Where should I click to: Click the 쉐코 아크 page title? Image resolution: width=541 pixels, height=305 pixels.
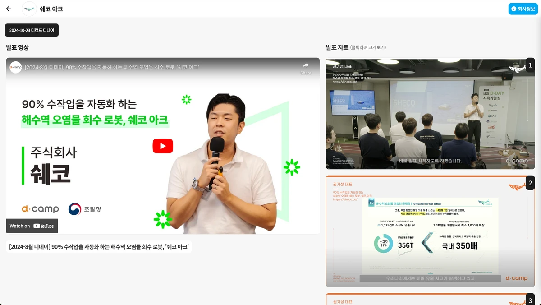coord(51,9)
